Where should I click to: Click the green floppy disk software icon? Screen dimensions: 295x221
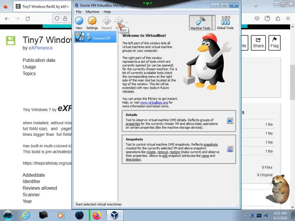(x=11, y=41)
